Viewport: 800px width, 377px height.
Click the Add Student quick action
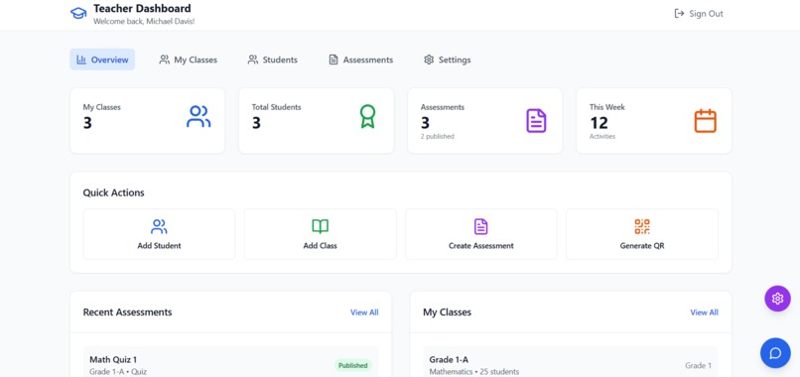tap(159, 234)
